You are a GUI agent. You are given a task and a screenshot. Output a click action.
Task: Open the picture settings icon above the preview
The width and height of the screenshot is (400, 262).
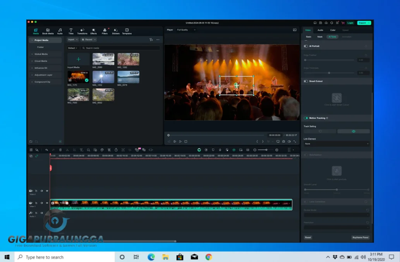tap(295, 30)
